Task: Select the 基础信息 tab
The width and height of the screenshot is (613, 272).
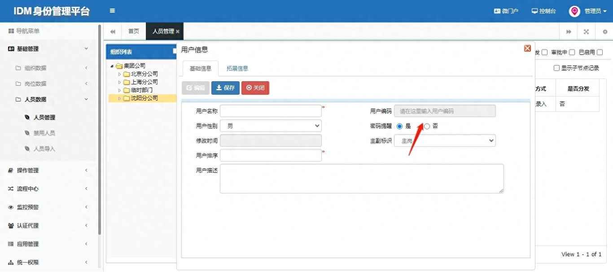Action: tap(201, 68)
